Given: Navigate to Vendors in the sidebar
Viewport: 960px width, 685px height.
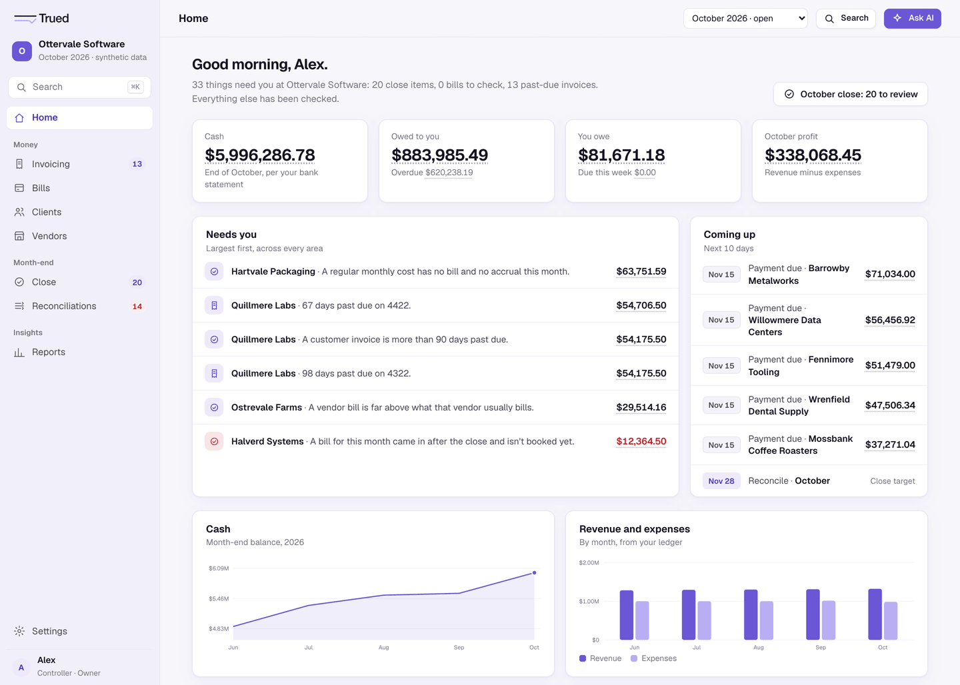Looking at the screenshot, I should (x=79, y=236).
